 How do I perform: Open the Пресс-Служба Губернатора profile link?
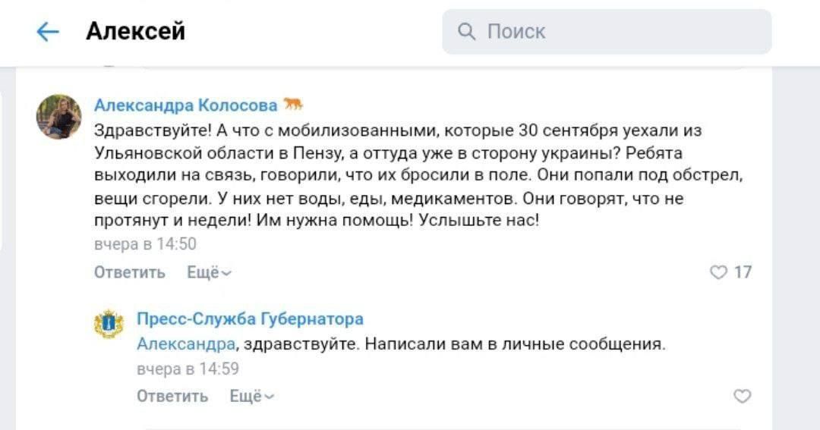click(250, 319)
